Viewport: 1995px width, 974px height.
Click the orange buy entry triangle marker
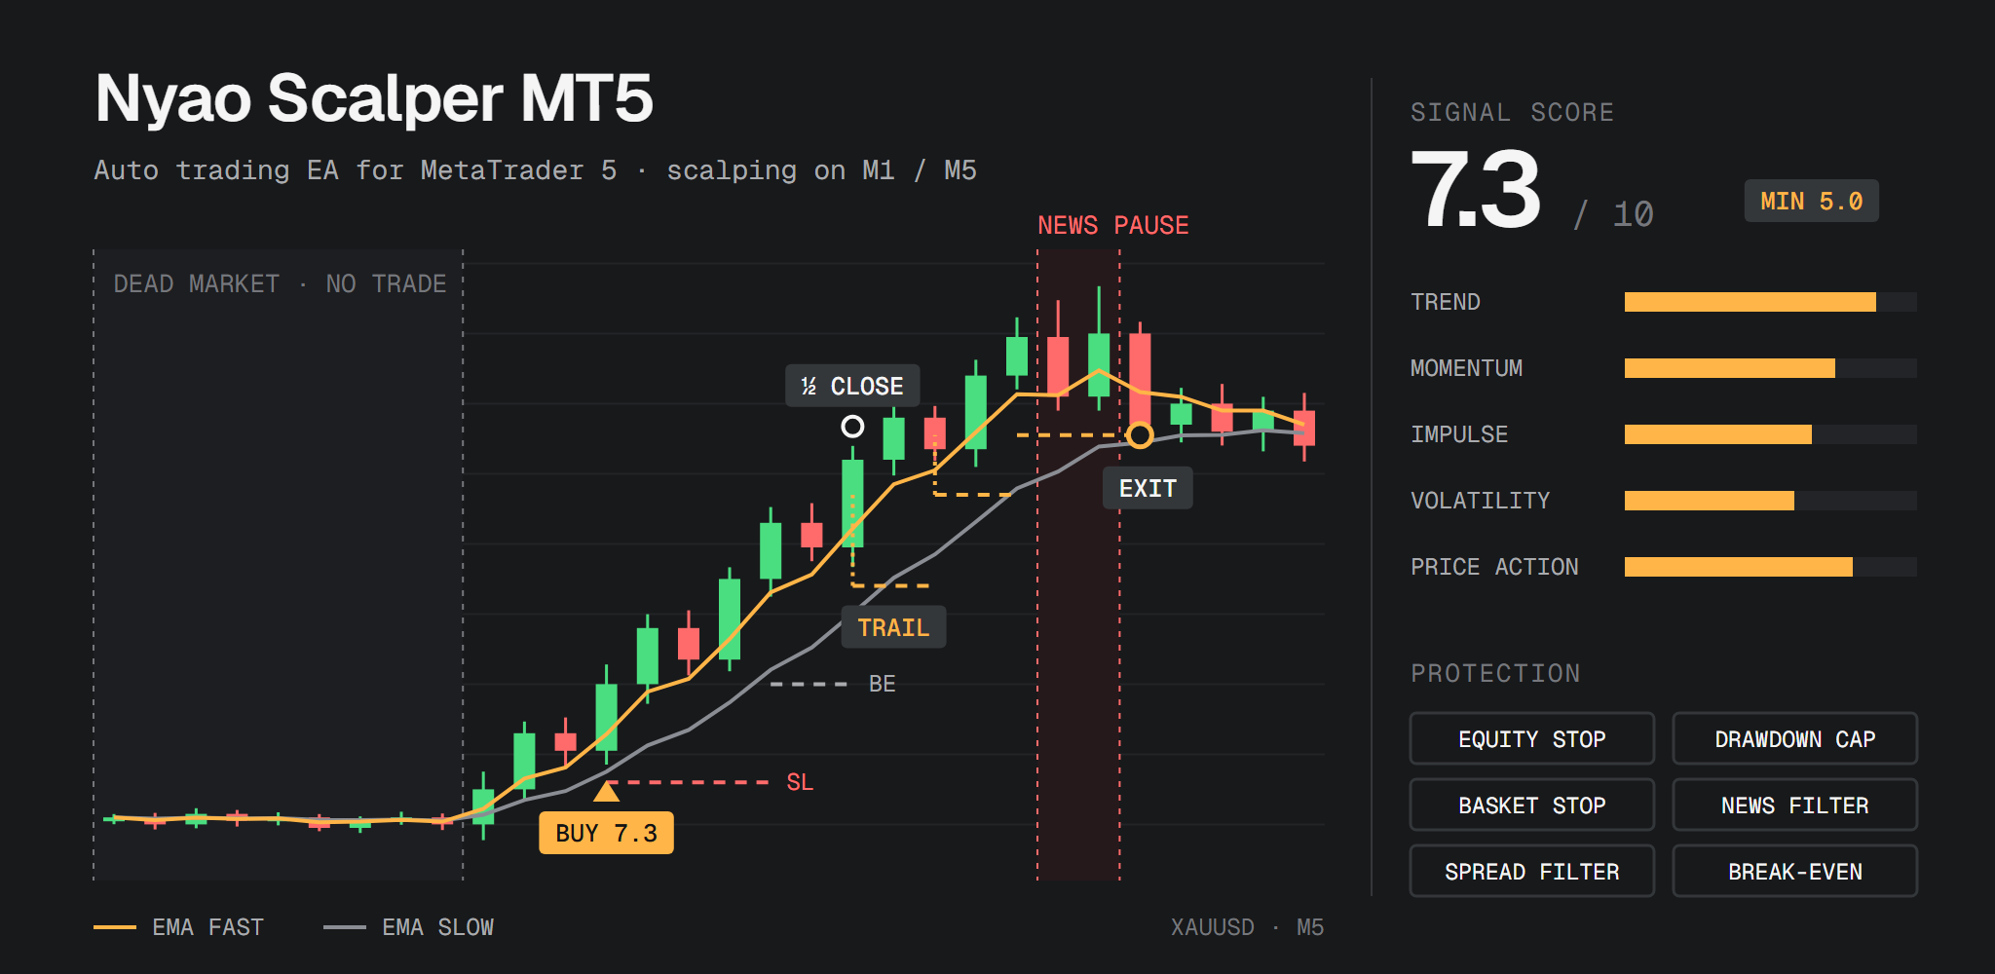(x=606, y=791)
